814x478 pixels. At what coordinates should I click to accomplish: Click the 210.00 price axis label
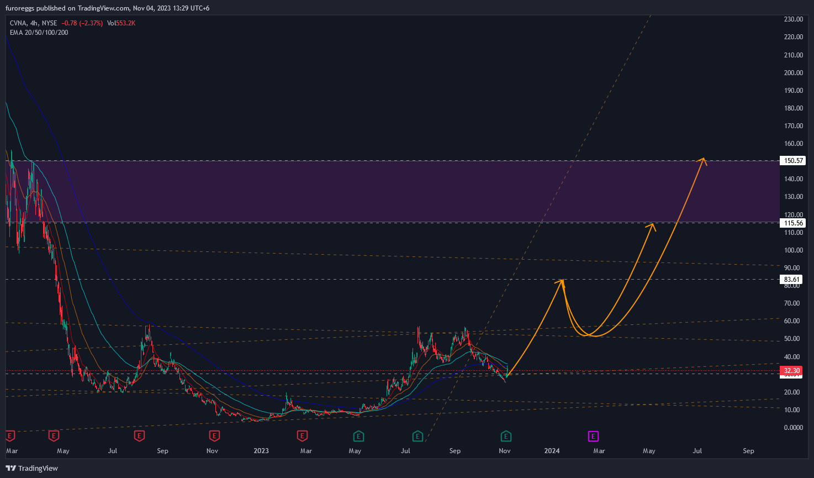pyautogui.click(x=793, y=55)
